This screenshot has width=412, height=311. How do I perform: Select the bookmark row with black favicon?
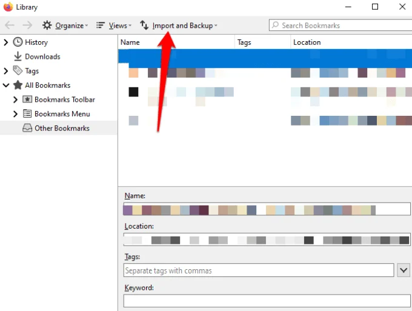pos(265,92)
